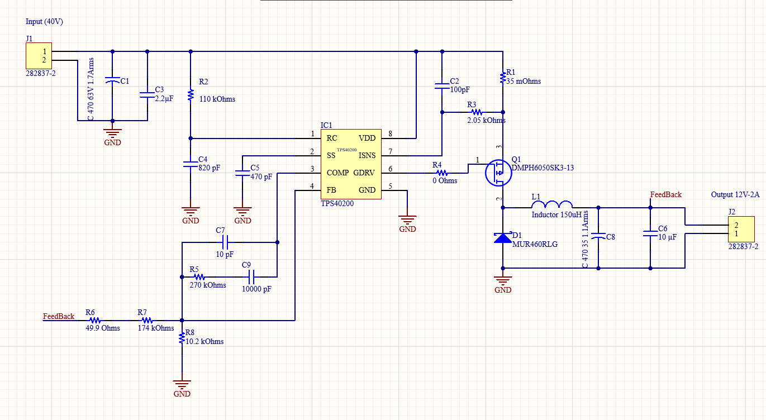The image size is (766, 420).
Task: Select the Q1 MOSFET symbol
Action: click(498, 173)
